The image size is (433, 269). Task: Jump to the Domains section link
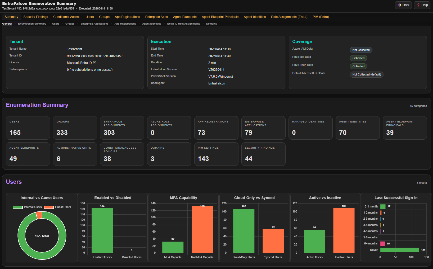tap(211, 24)
